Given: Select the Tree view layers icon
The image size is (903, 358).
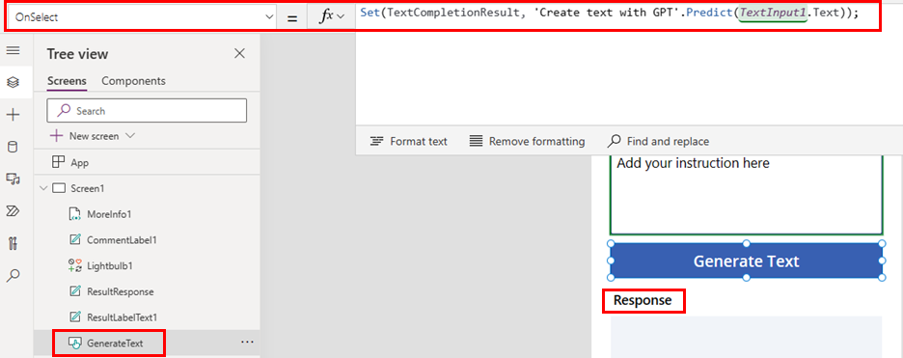Looking at the screenshot, I should click(13, 82).
